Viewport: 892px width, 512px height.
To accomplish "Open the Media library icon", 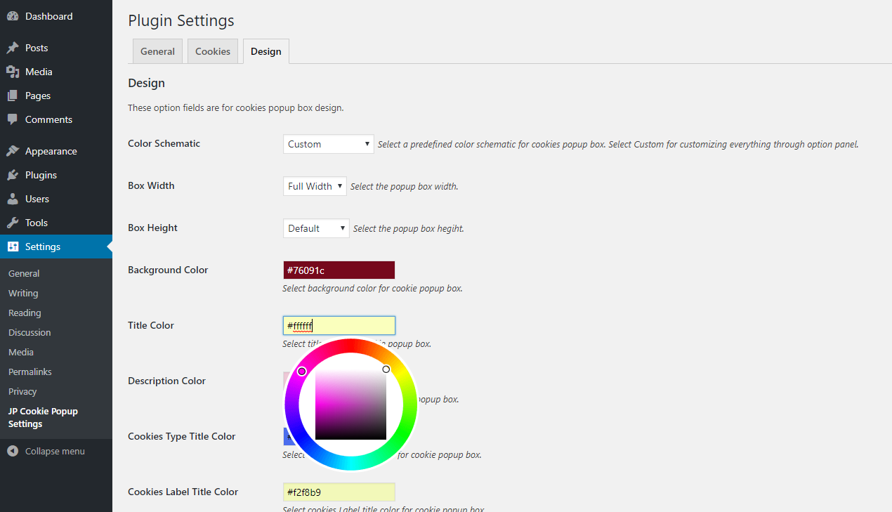I will click(x=13, y=72).
